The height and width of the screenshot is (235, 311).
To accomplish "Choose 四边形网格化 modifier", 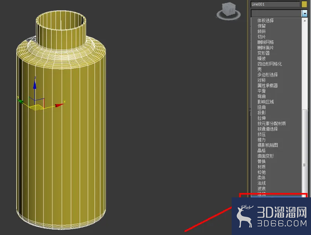I will tap(270, 64).
